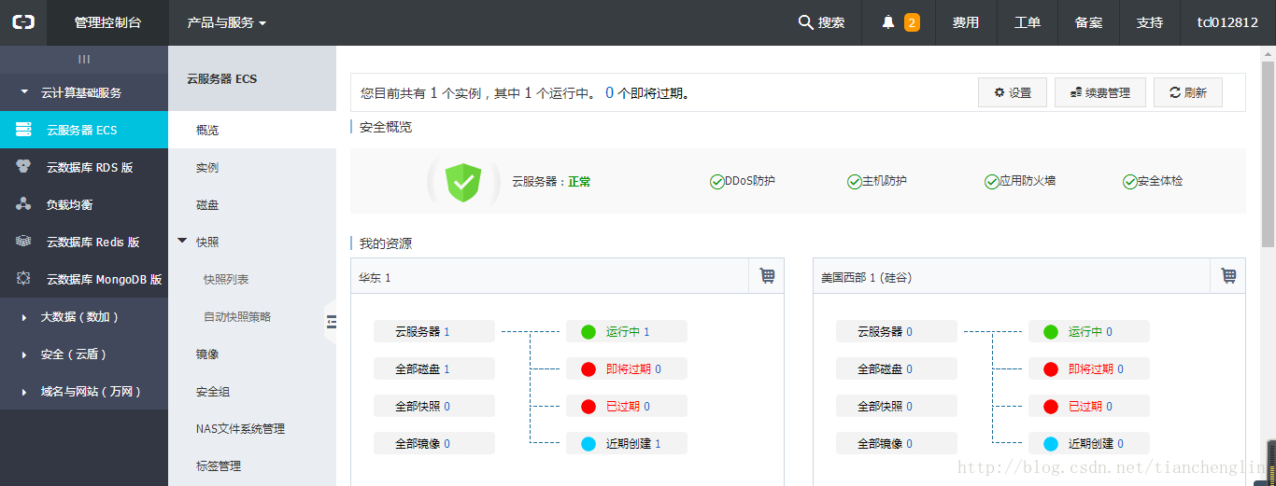Click the 安全体检 checkmark icon
Screen dimensions: 1276x486
1129,182
